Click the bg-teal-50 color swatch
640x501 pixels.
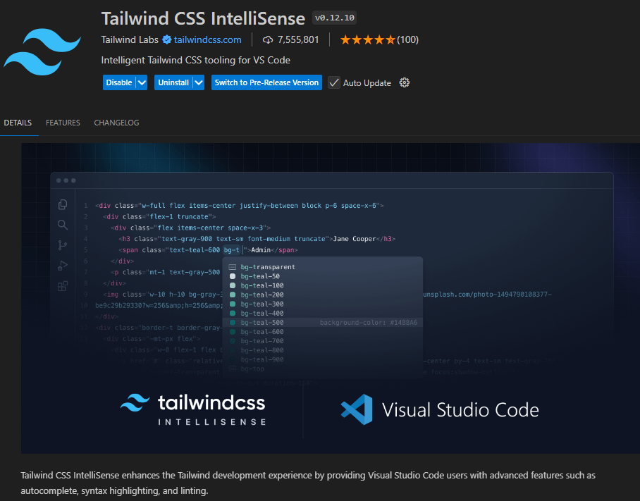point(233,276)
